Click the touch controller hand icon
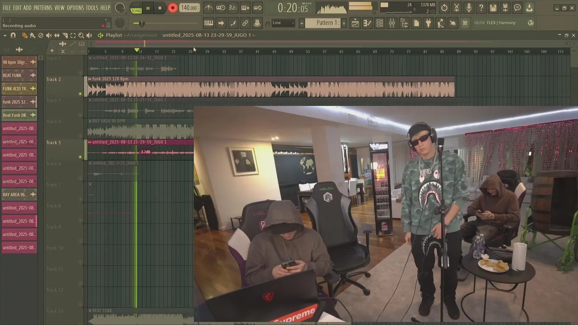The image size is (578, 325). (x=453, y=23)
